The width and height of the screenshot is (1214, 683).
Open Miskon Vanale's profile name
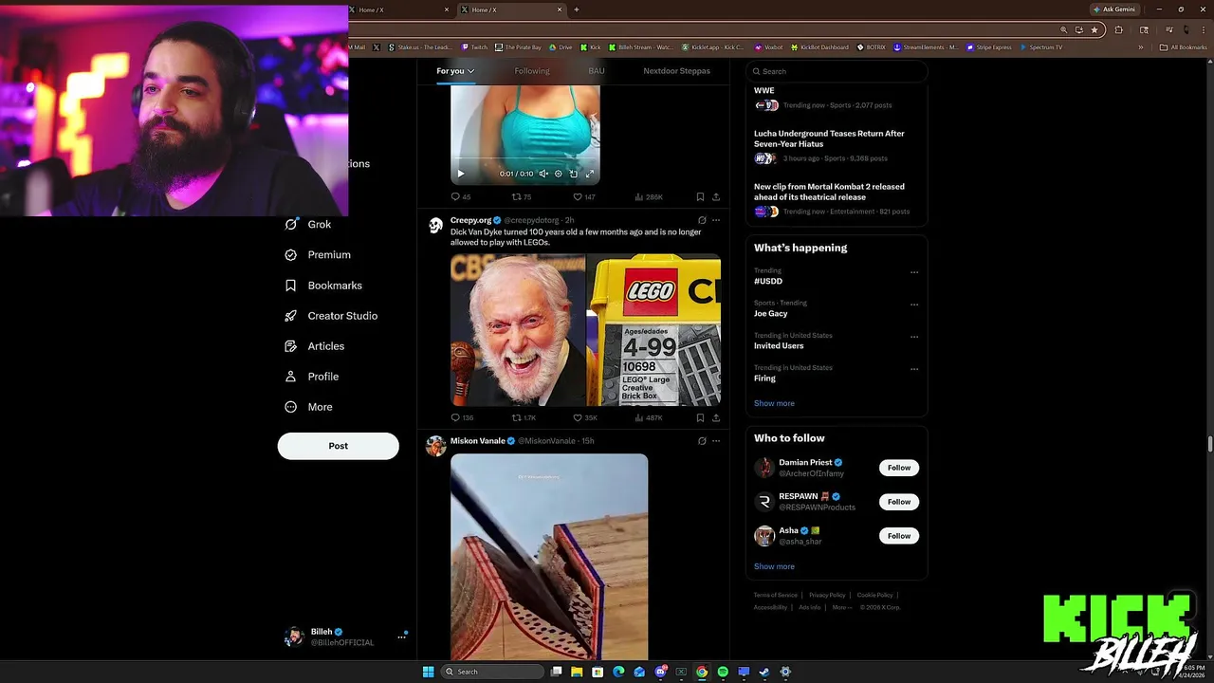[477, 441]
